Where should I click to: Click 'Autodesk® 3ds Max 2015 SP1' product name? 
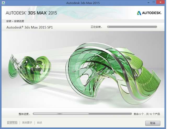(30, 27)
